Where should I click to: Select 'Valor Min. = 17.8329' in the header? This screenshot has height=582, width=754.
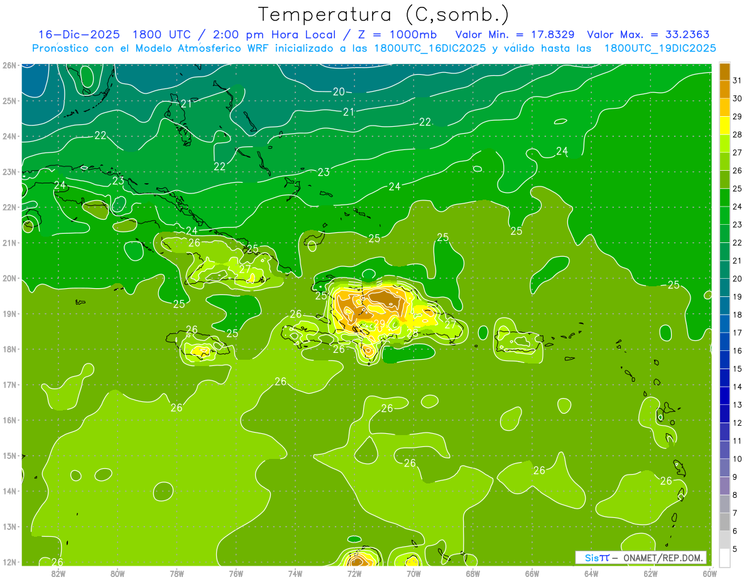(x=515, y=35)
